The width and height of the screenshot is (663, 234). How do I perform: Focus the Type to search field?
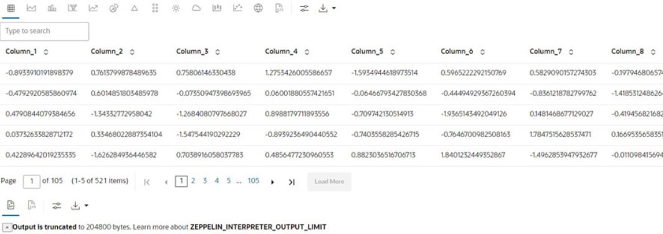pos(44,31)
